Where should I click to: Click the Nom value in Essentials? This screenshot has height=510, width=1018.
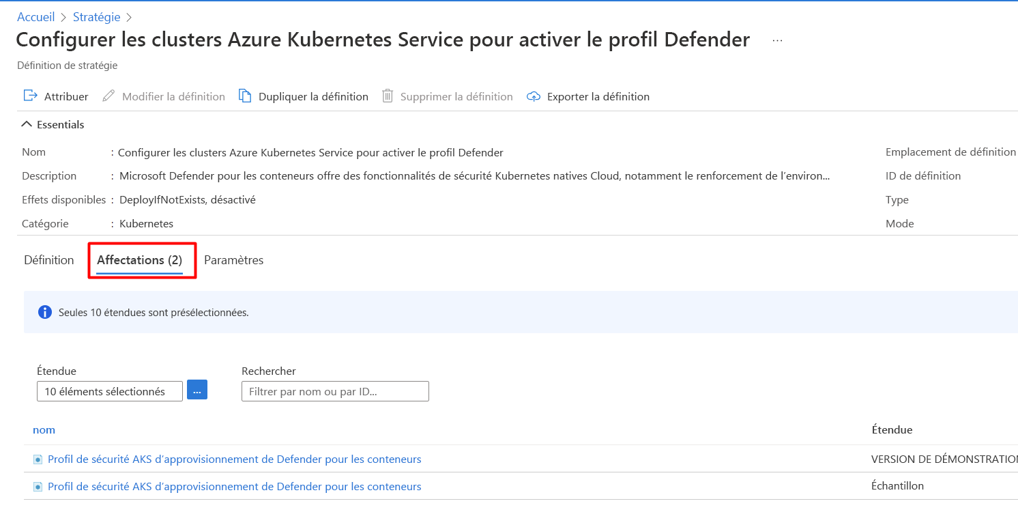point(310,152)
